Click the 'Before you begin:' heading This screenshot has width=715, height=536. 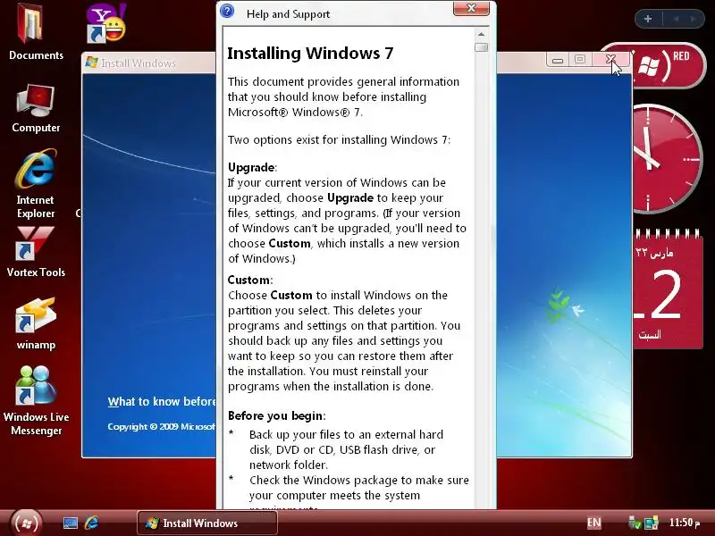[x=277, y=415]
